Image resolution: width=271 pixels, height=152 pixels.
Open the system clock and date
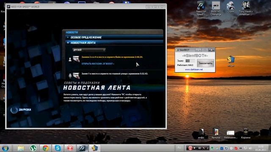point(261,148)
